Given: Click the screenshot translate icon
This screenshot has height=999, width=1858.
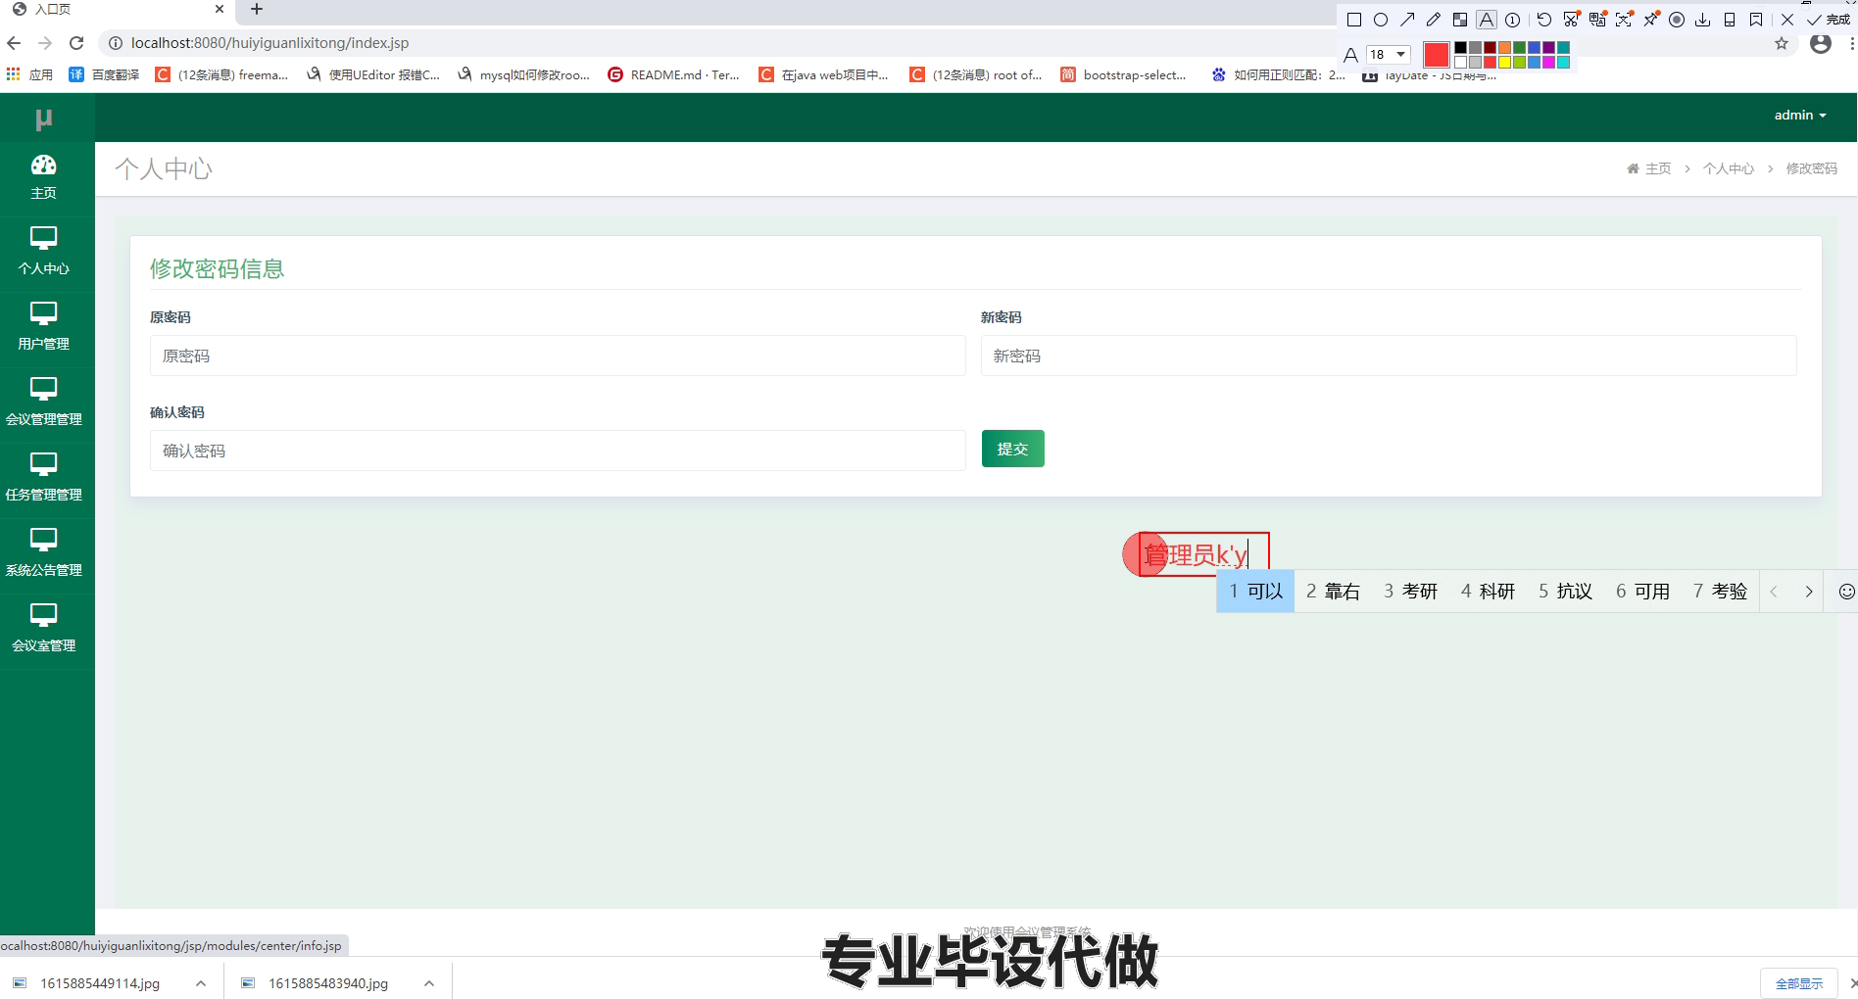Looking at the screenshot, I should [x=1597, y=20].
